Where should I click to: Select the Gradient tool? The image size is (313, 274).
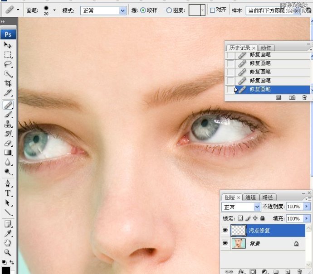click(8, 153)
